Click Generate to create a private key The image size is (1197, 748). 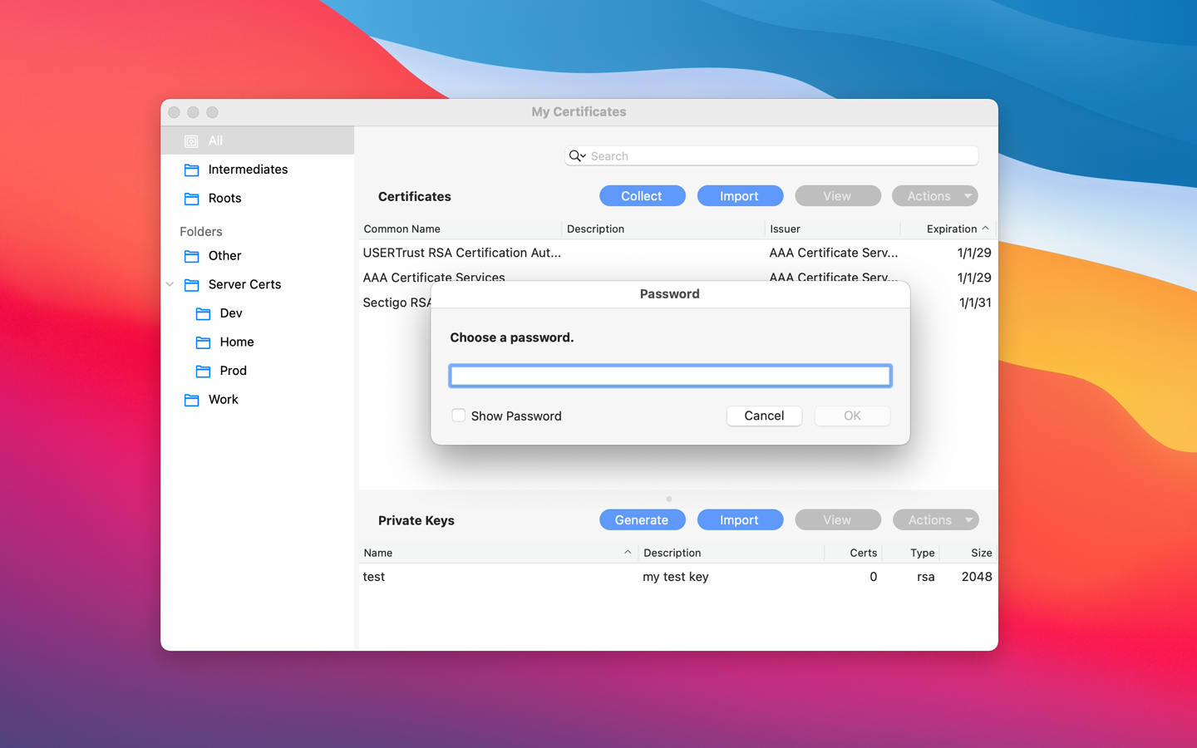point(642,519)
